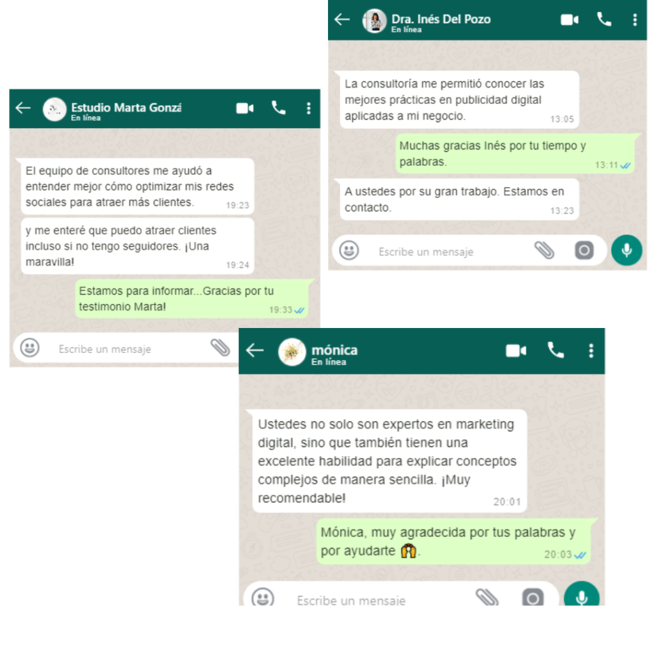Call Estudio Marta González by phone icon
656x656 pixels.
[x=279, y=108]
